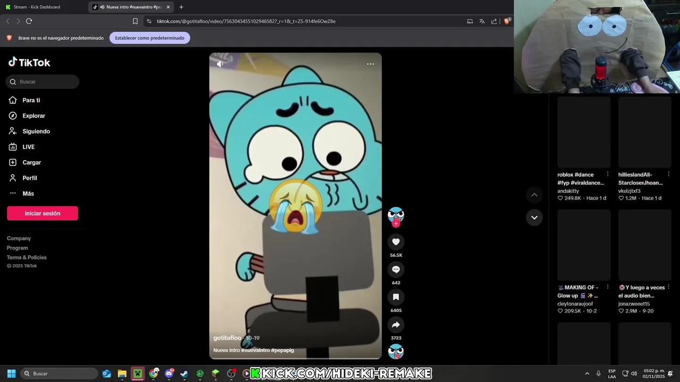Open the Perfil page

pos(23,178)
